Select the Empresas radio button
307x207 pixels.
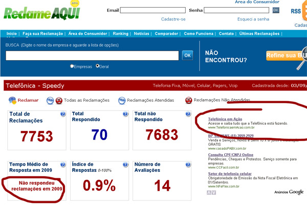pyautogui.click(x=72, y=66)
